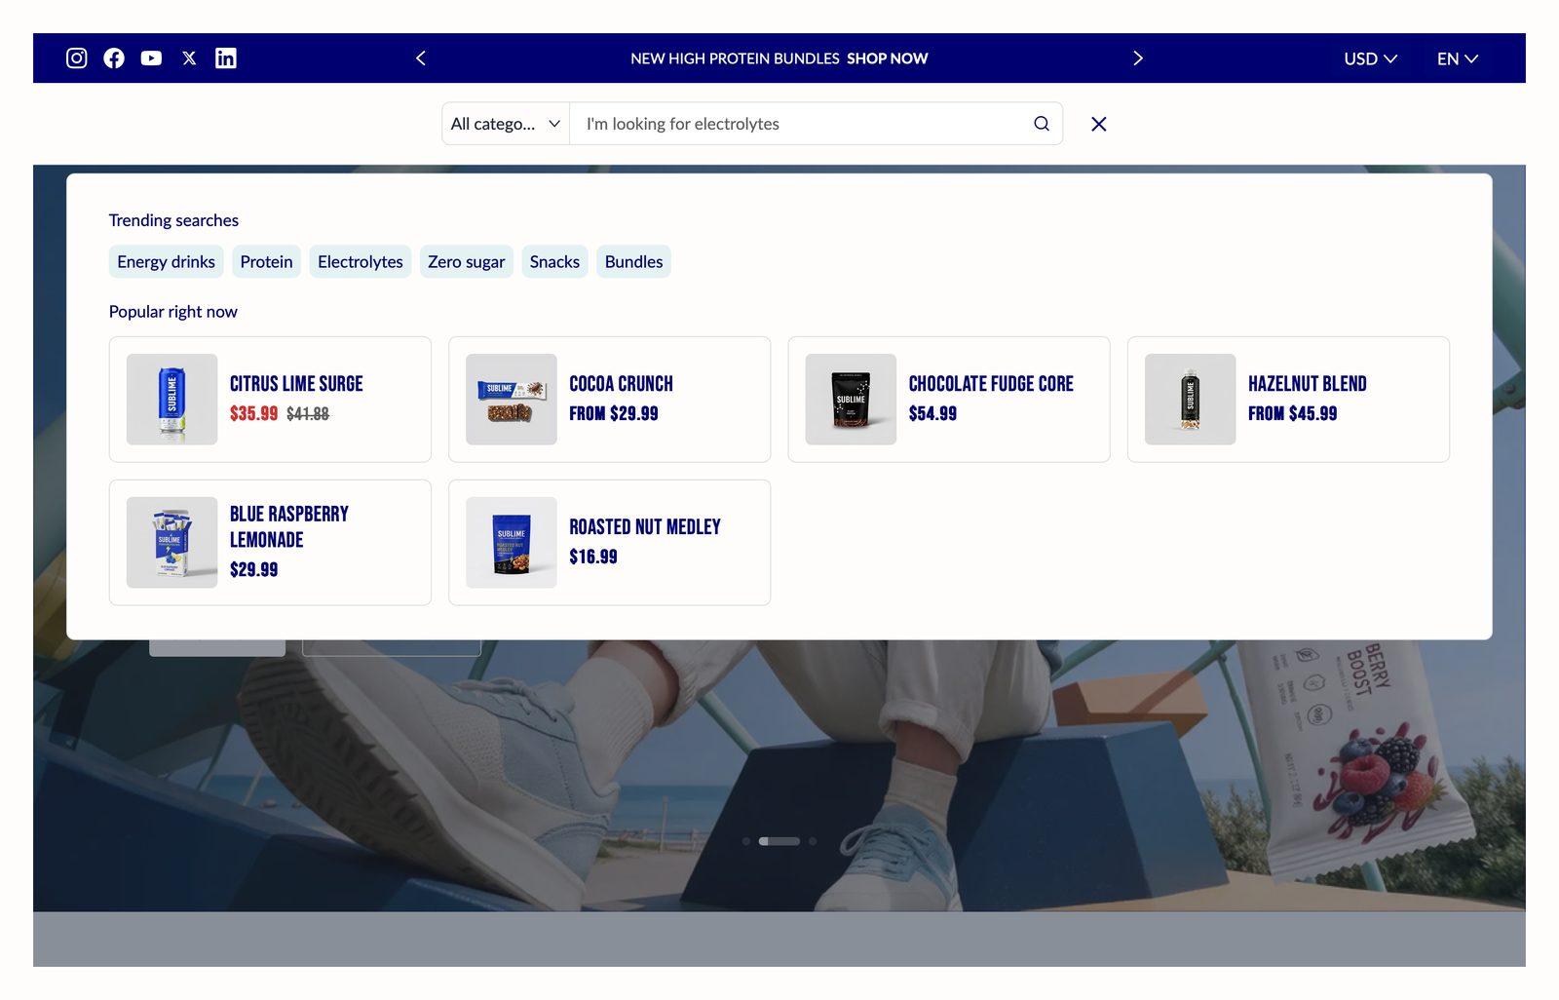Open the Cocoa Crunch product thumbnail
Screen dimensions: 1559x1000
click(512, 400)
